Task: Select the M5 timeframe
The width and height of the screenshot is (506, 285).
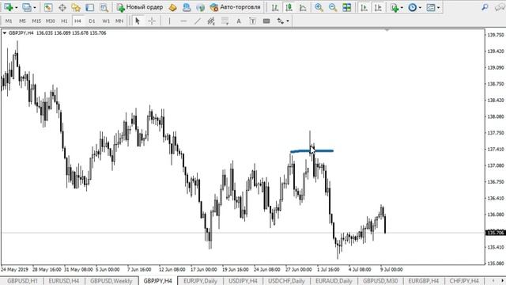Action: point(22,21)
